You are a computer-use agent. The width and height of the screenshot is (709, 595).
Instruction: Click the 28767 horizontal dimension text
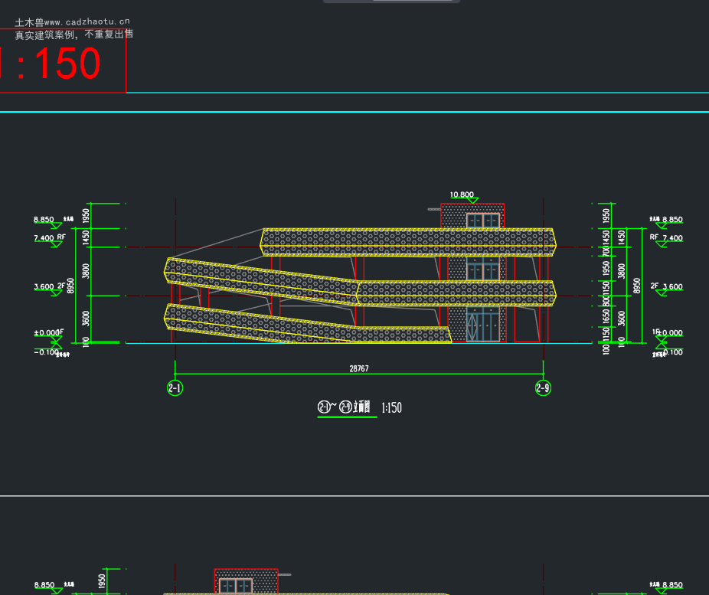coord(359,368)
